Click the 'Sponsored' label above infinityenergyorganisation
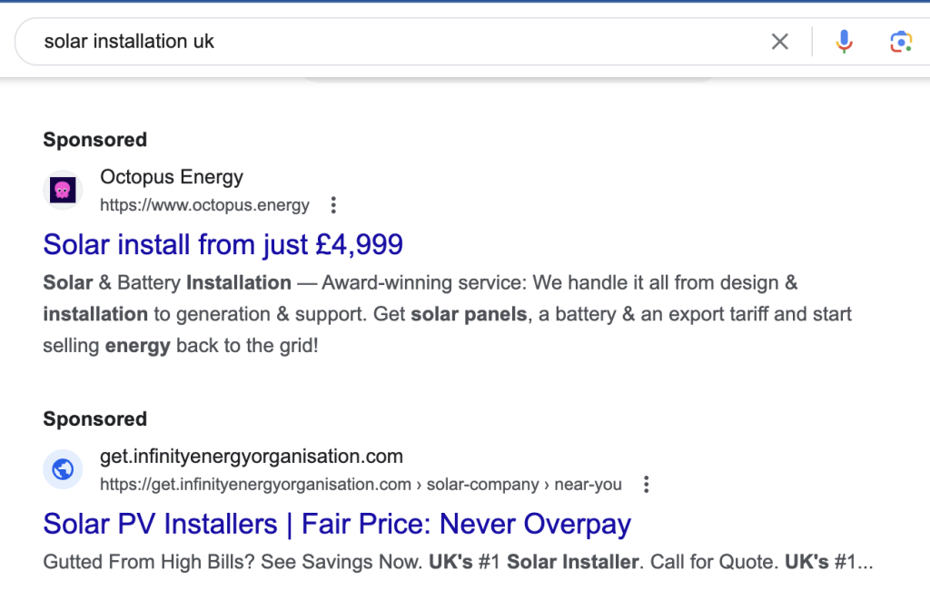 point(94,419)
